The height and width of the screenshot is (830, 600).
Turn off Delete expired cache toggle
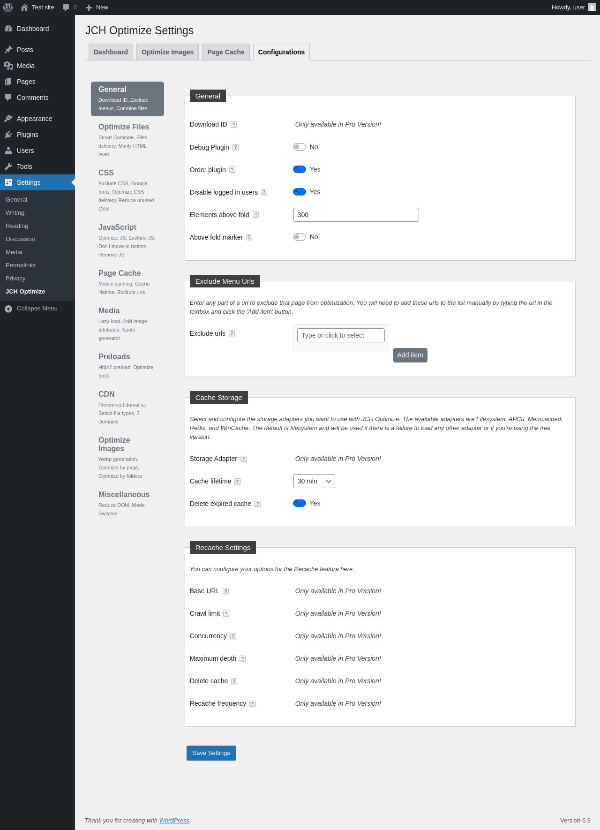[300, 503]
